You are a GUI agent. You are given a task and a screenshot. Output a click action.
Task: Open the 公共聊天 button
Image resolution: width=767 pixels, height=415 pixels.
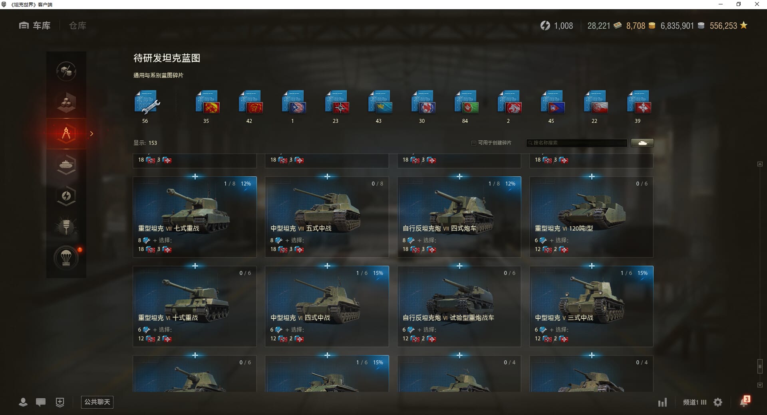pos(97,402)
